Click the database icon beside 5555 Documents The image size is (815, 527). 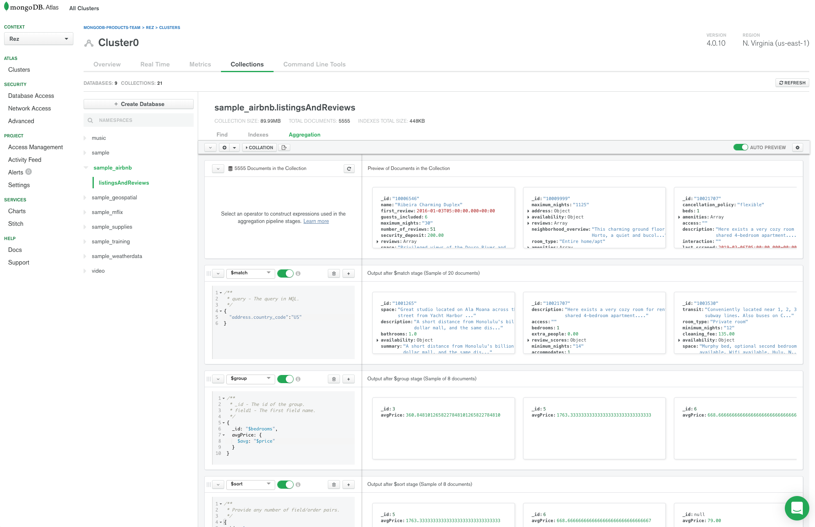(230, 169)
